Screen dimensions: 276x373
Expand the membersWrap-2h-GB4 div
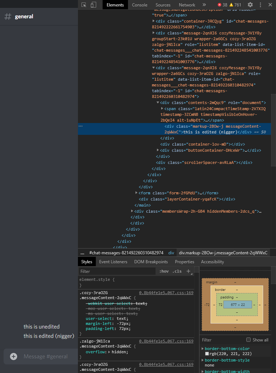(132, 211)
